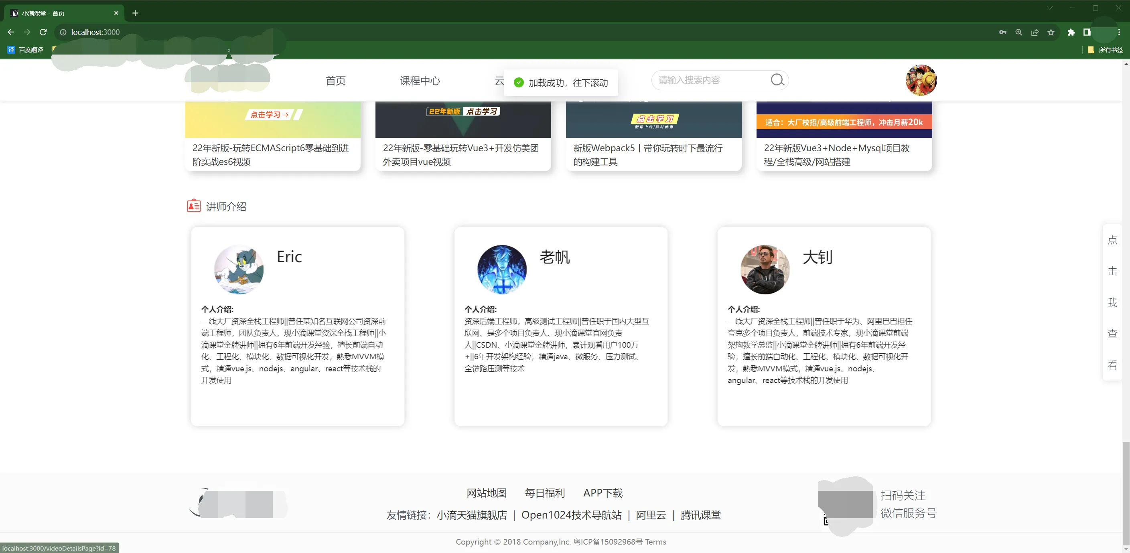Image resolution: width=1130 pixels, height=553 pixels.
Task: Open the 网站地图 footer link
Action: [487, 492]
